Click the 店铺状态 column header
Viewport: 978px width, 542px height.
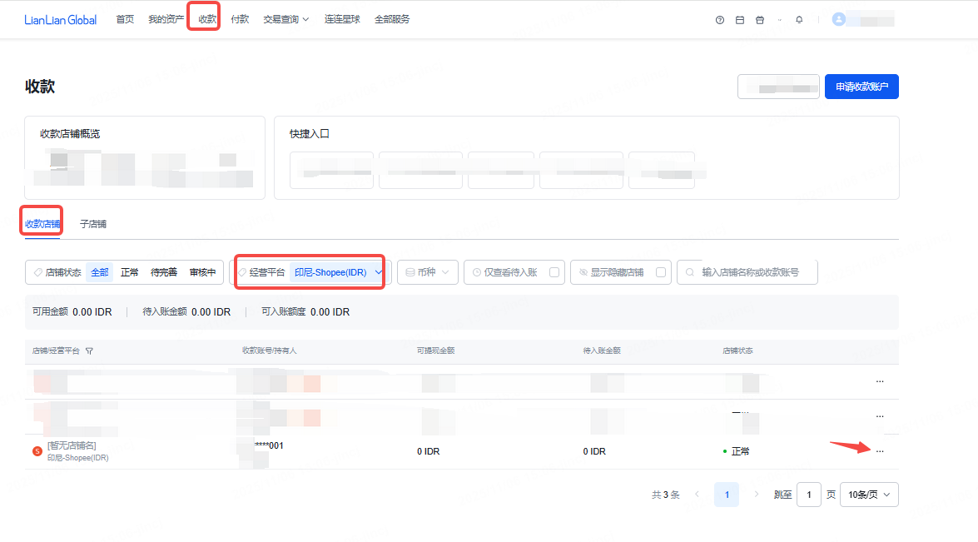click(x=737, y=351)
